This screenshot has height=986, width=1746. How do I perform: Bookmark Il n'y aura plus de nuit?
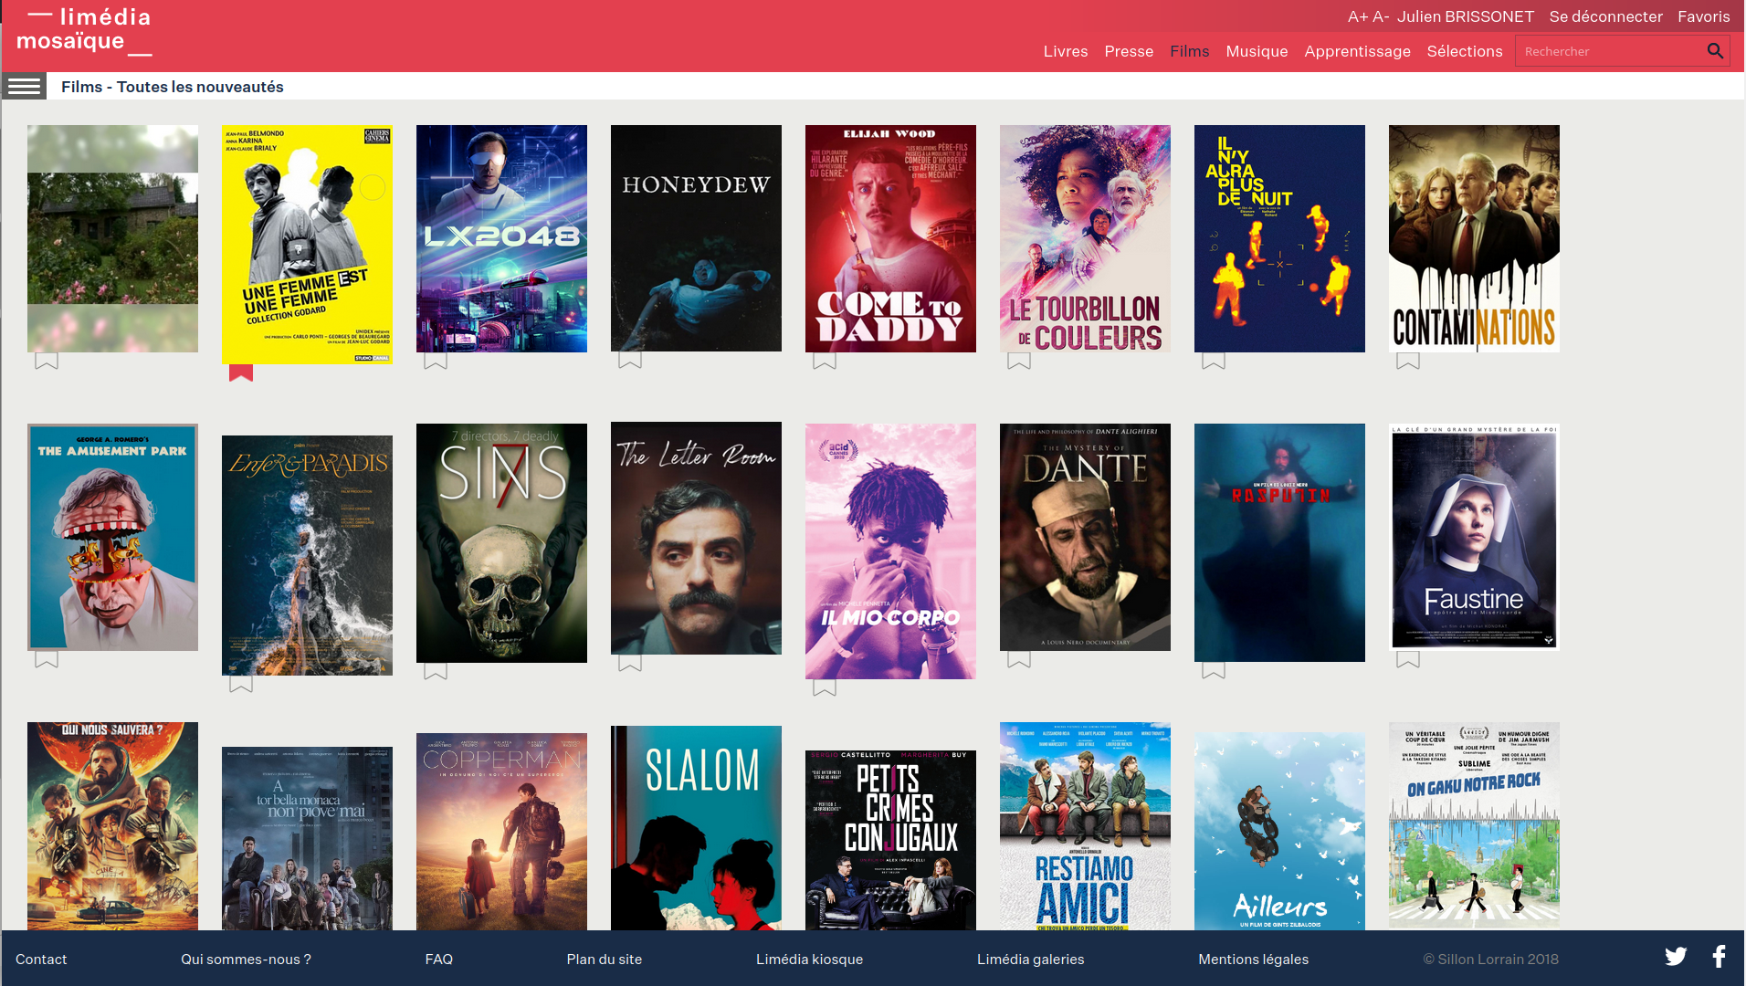pyautogui.click(x=1214, y=361)
